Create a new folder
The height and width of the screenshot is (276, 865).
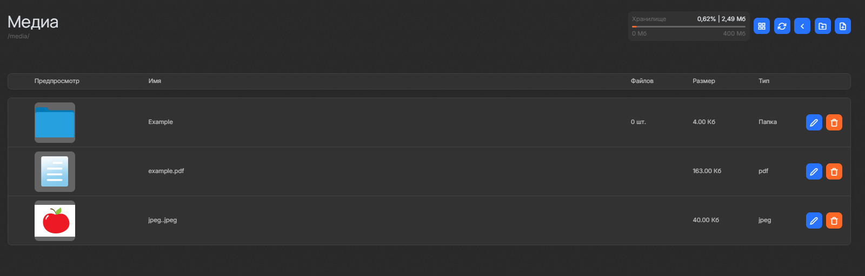tap(822, 26)
